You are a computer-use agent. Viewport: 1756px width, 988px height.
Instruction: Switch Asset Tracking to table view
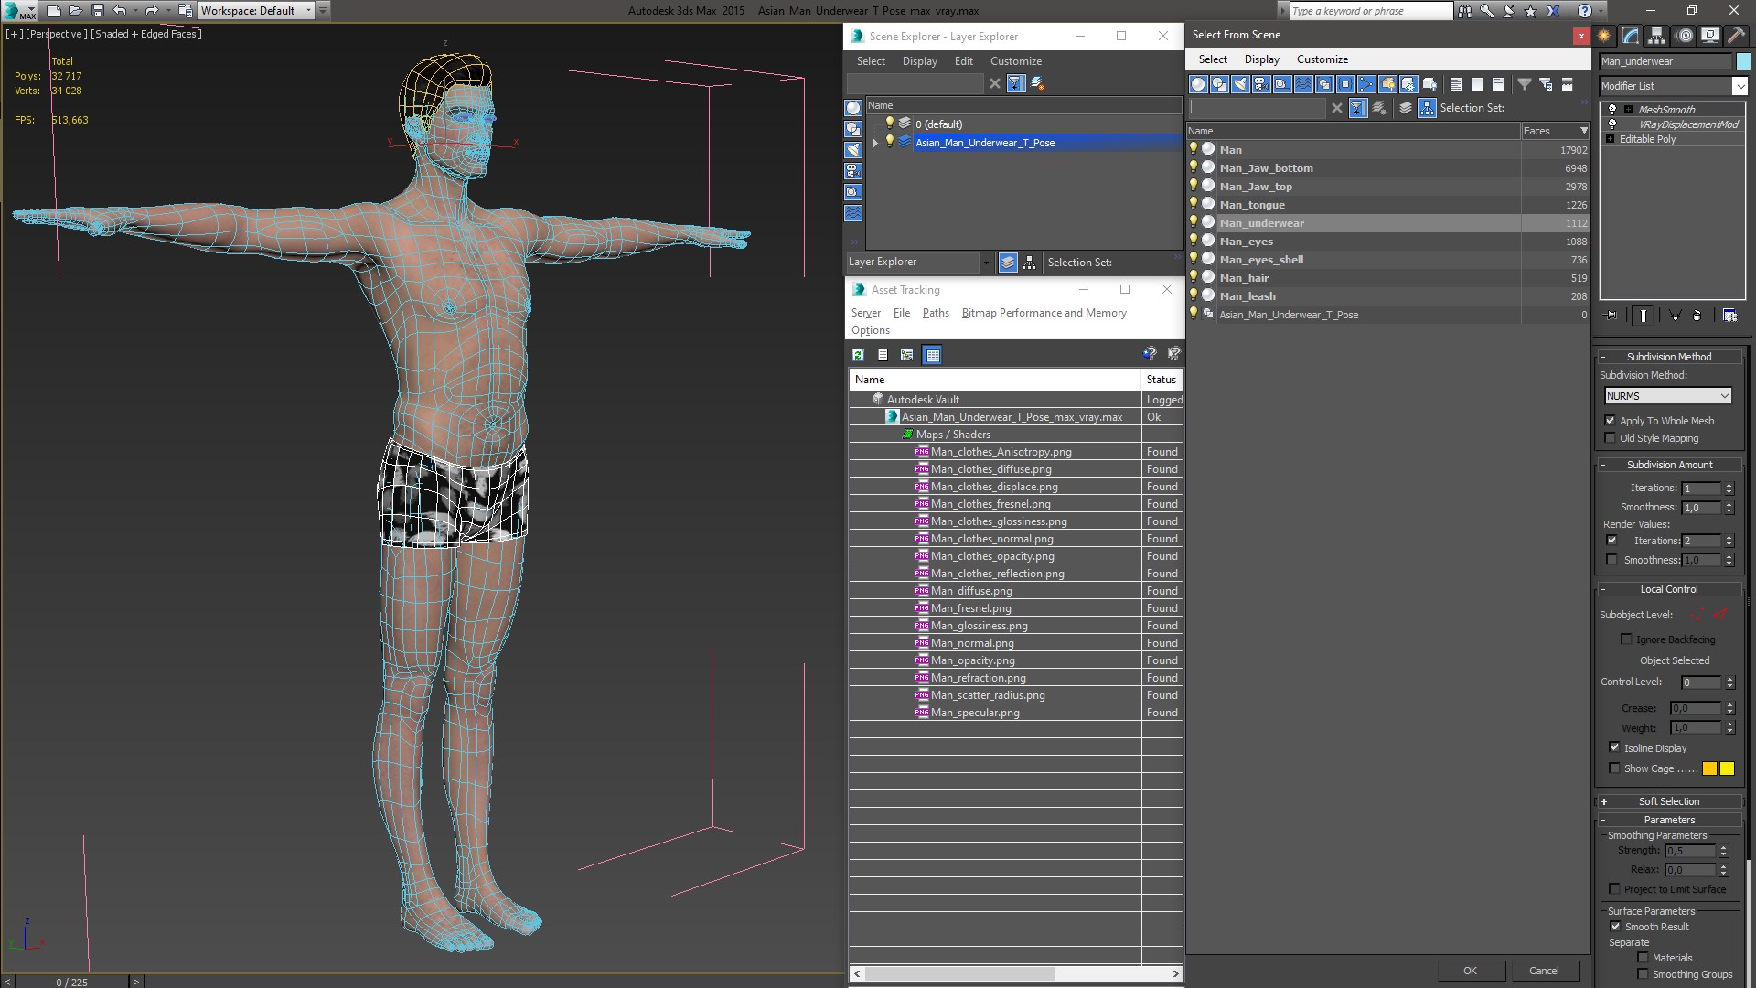click(932, 355)
